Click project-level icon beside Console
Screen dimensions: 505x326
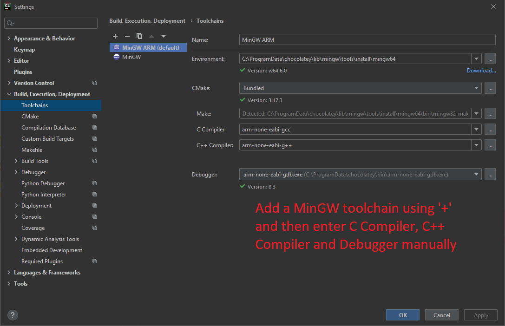[x=94, y=217]
